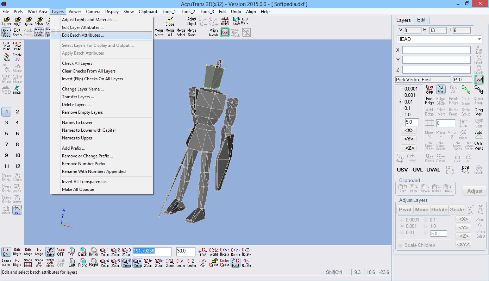Click the DEM Color map icon
Image resolution: width=489 pixels, height=281 pixels.
(x=17, y=46)
